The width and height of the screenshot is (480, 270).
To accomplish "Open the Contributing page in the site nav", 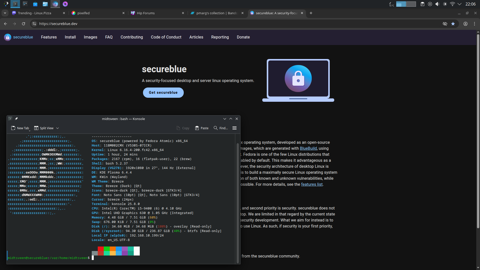I will point(132,37).
